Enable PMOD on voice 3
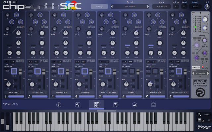 pyautogui.click(x=54, y=74)
